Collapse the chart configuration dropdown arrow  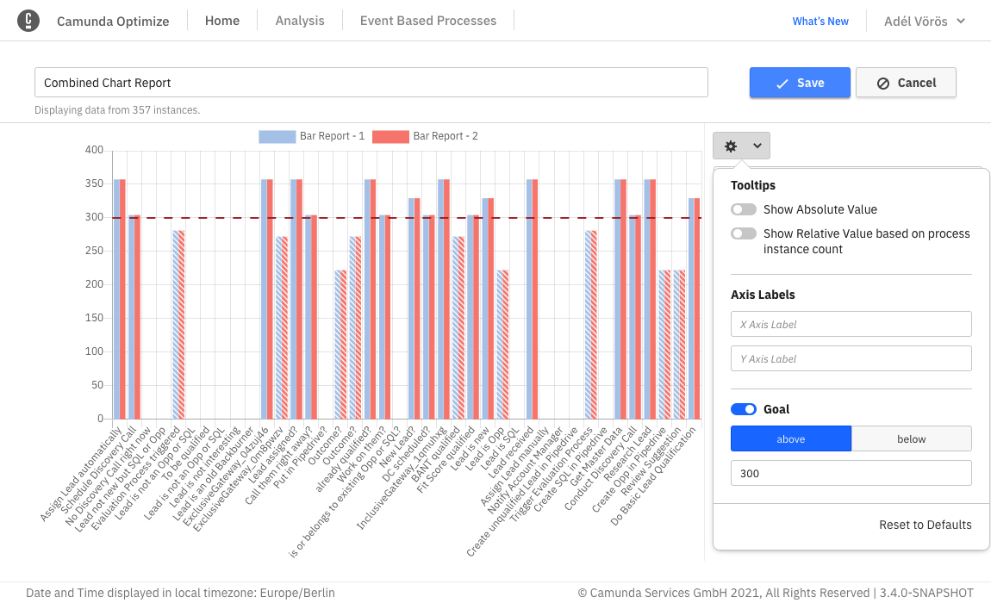coord(757,146)
